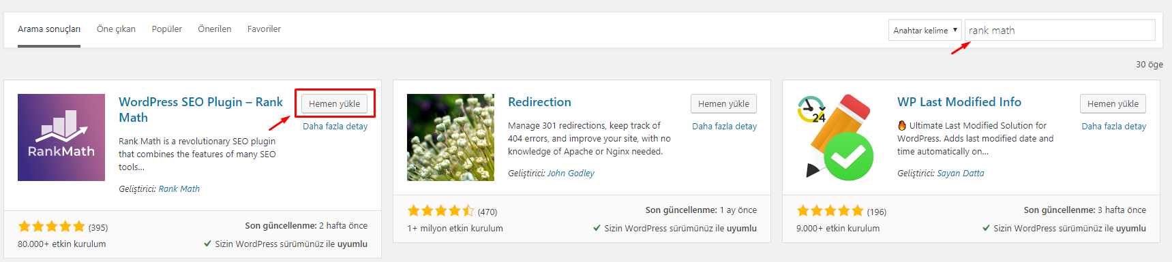Go to the Favoriler tab

click(264, 29)
